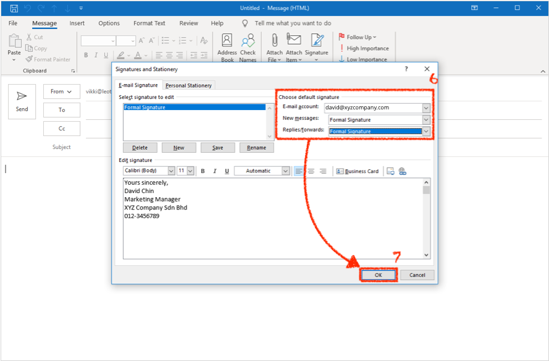Open the Automatic font color picker
The width and height of the screenshot is (549, 361).
(x=285, y=171)
